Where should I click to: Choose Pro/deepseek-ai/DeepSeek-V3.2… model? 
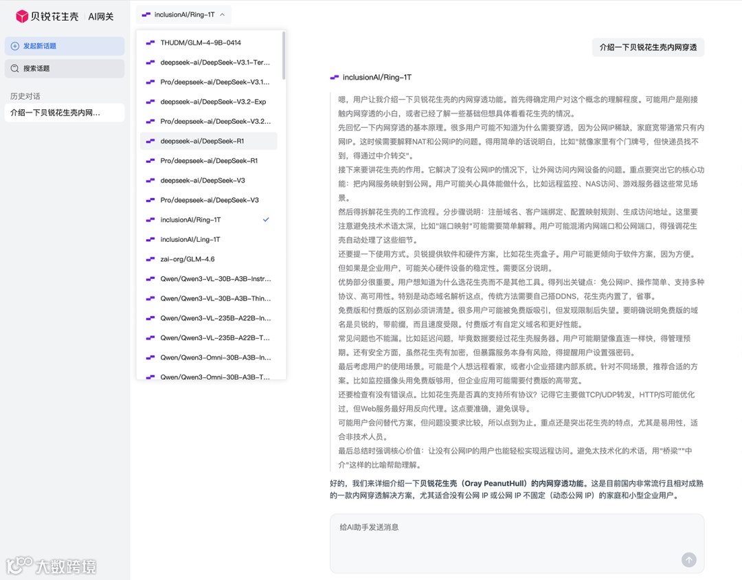coord(209,121)
